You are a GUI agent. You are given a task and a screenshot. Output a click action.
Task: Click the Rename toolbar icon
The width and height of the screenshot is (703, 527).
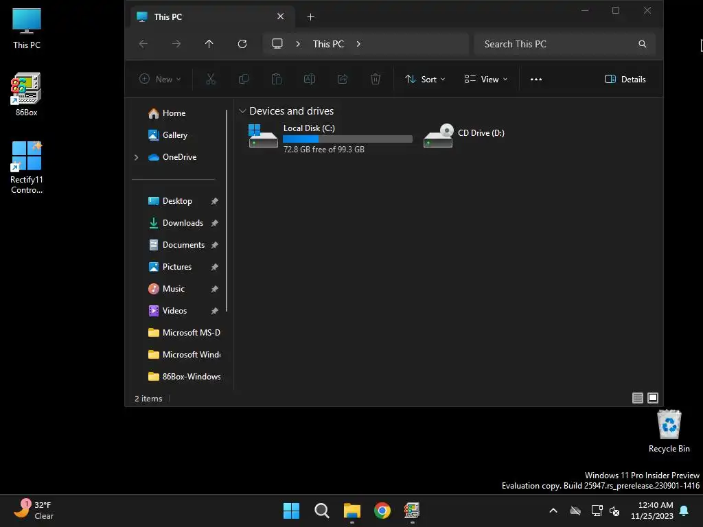[310, 80]
